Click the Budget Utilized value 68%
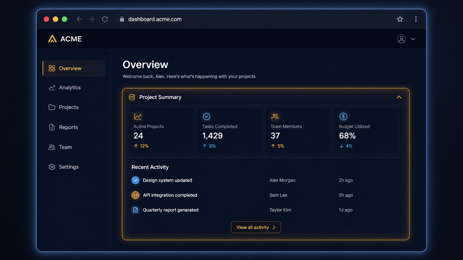The image size is (463, 260). click(x=347, y=136)
